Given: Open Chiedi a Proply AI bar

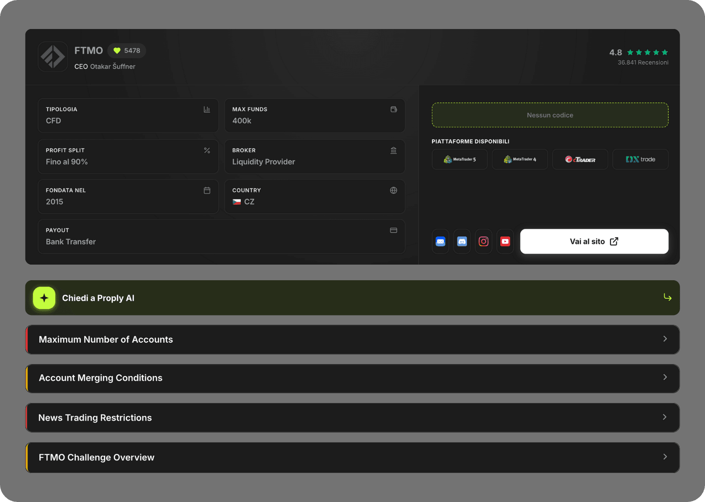Looking at the screenshot, I should point(352,298).
